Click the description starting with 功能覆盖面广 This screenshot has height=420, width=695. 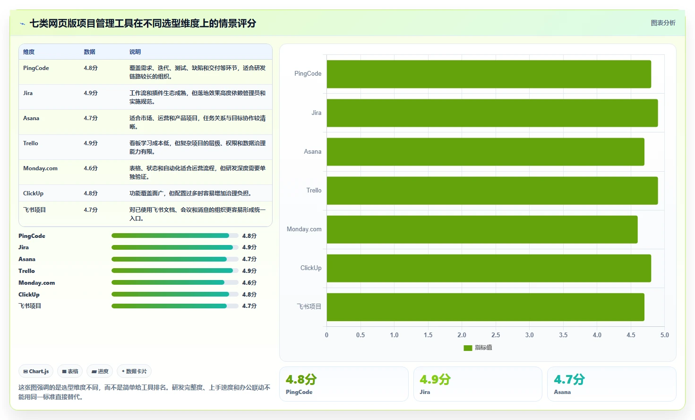pos(190,193)
